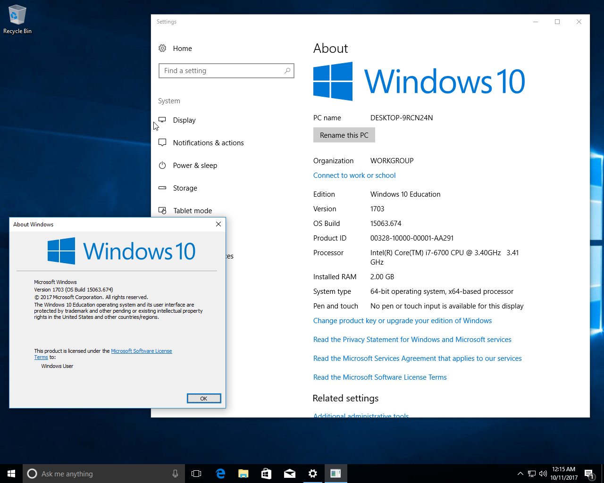Choose Power & sleep icon

(x=162, y=165)
